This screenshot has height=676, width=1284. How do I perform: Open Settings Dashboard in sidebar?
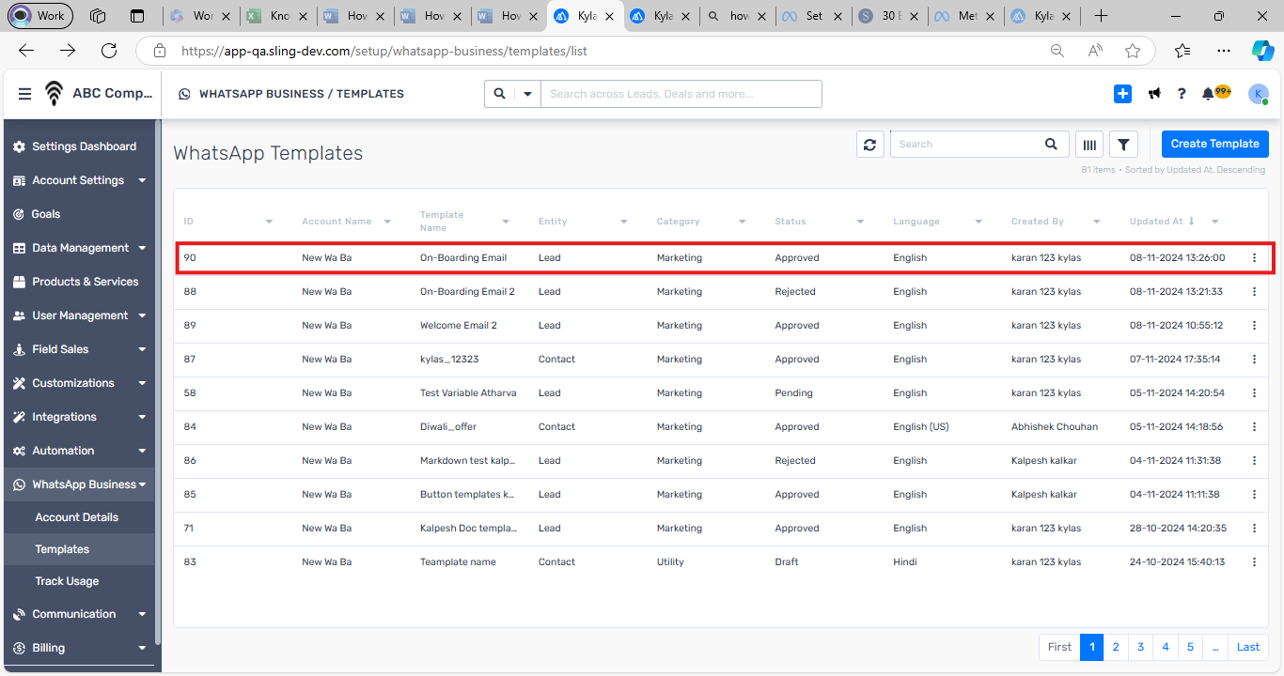(79, 146)
